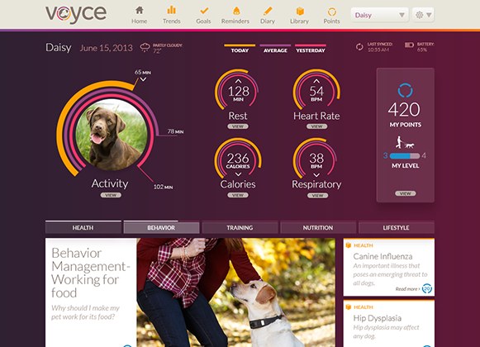The height and width of the screenshot is (347, 480).
Task: Open Goals checkmark icon
Action: click(204, 11)
